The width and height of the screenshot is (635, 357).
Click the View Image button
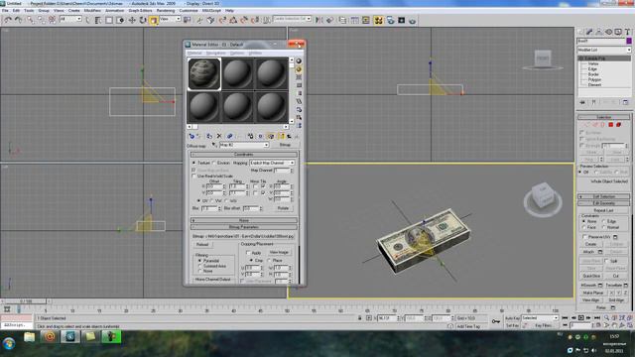click(x=279, y=252)
